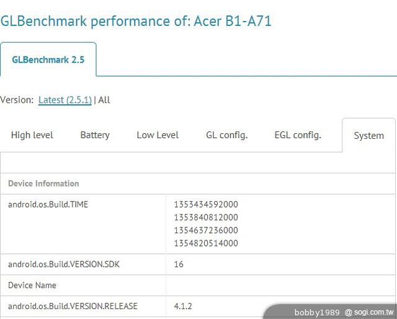Open the Battery tab

[x=95, y=135]
